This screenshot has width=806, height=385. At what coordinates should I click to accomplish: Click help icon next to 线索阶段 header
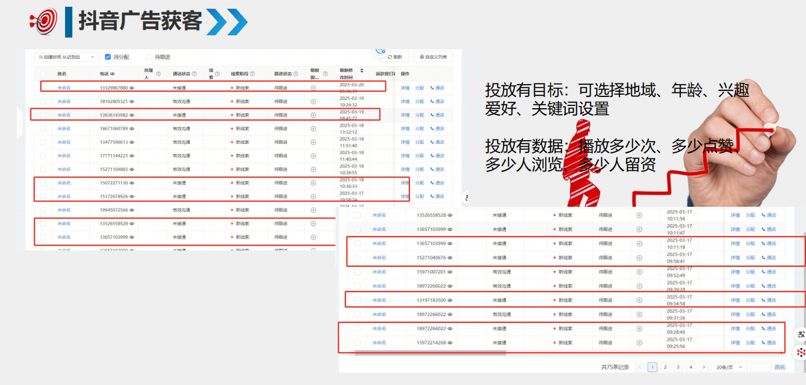pos(252,73)
